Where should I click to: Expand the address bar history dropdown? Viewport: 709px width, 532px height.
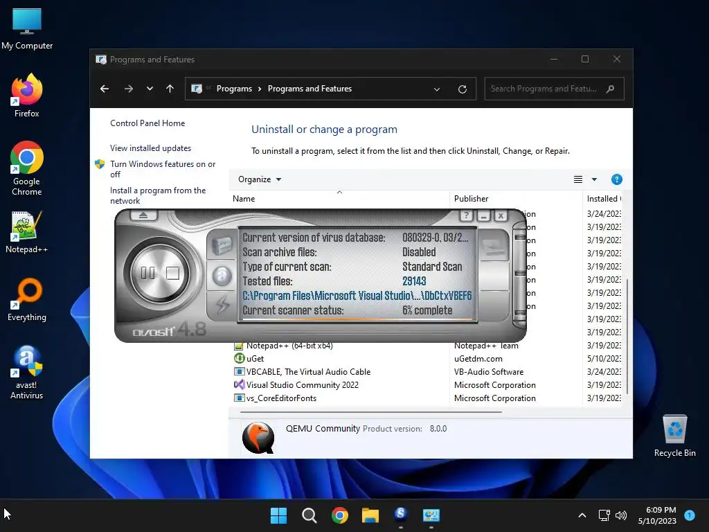tap(437, 89)
